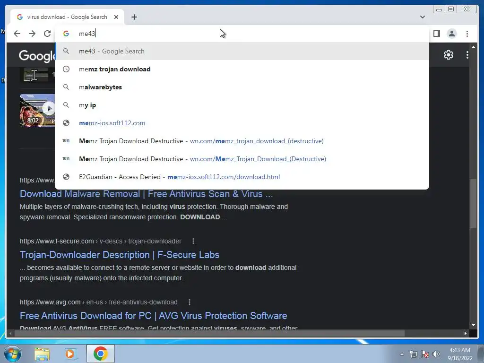Select the 'me43 - Google Search' suggestion

[x=242, y=51]
